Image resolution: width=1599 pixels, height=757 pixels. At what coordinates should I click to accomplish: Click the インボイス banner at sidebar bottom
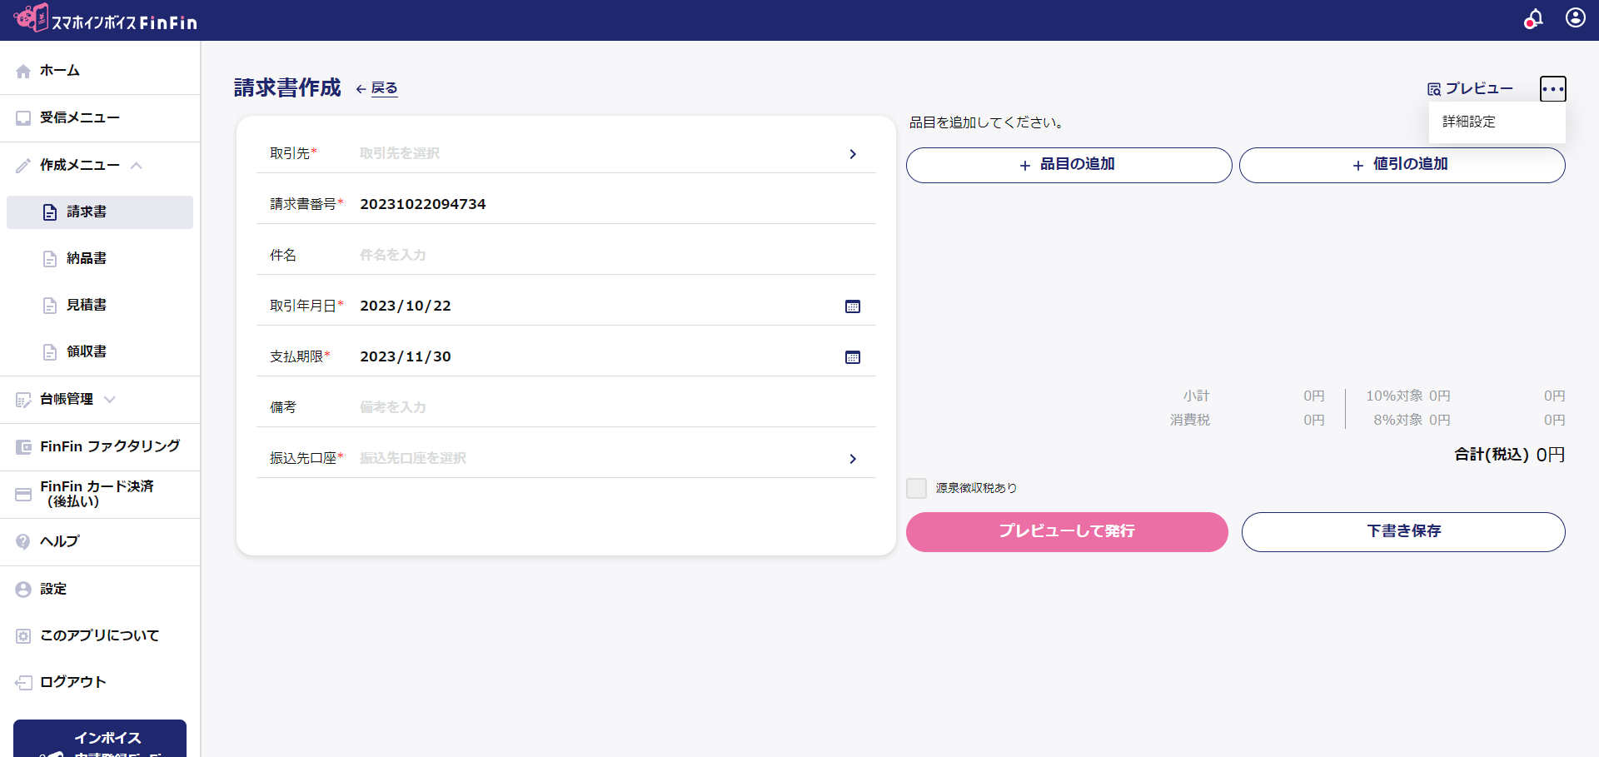[100, 739]
